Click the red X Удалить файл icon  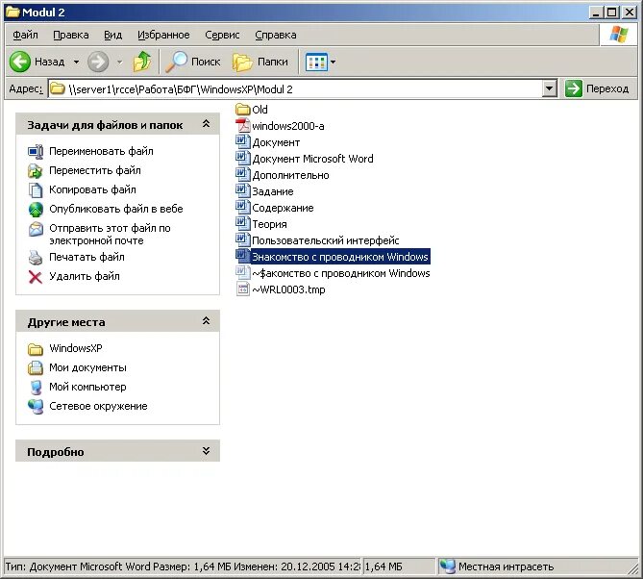click(36, 277)
